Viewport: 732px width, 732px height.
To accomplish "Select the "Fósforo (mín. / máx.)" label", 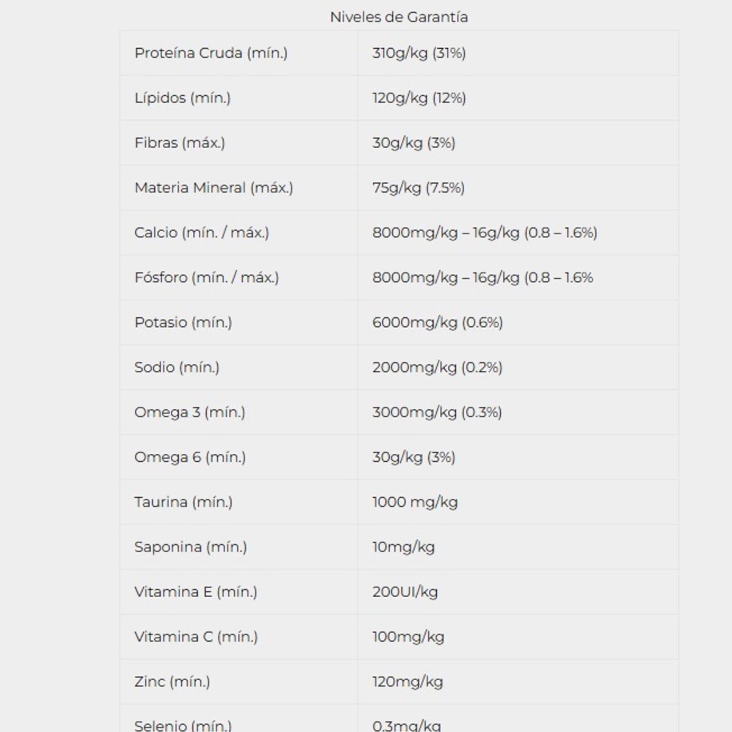I will pyautogui.click(x=206, y=278).
